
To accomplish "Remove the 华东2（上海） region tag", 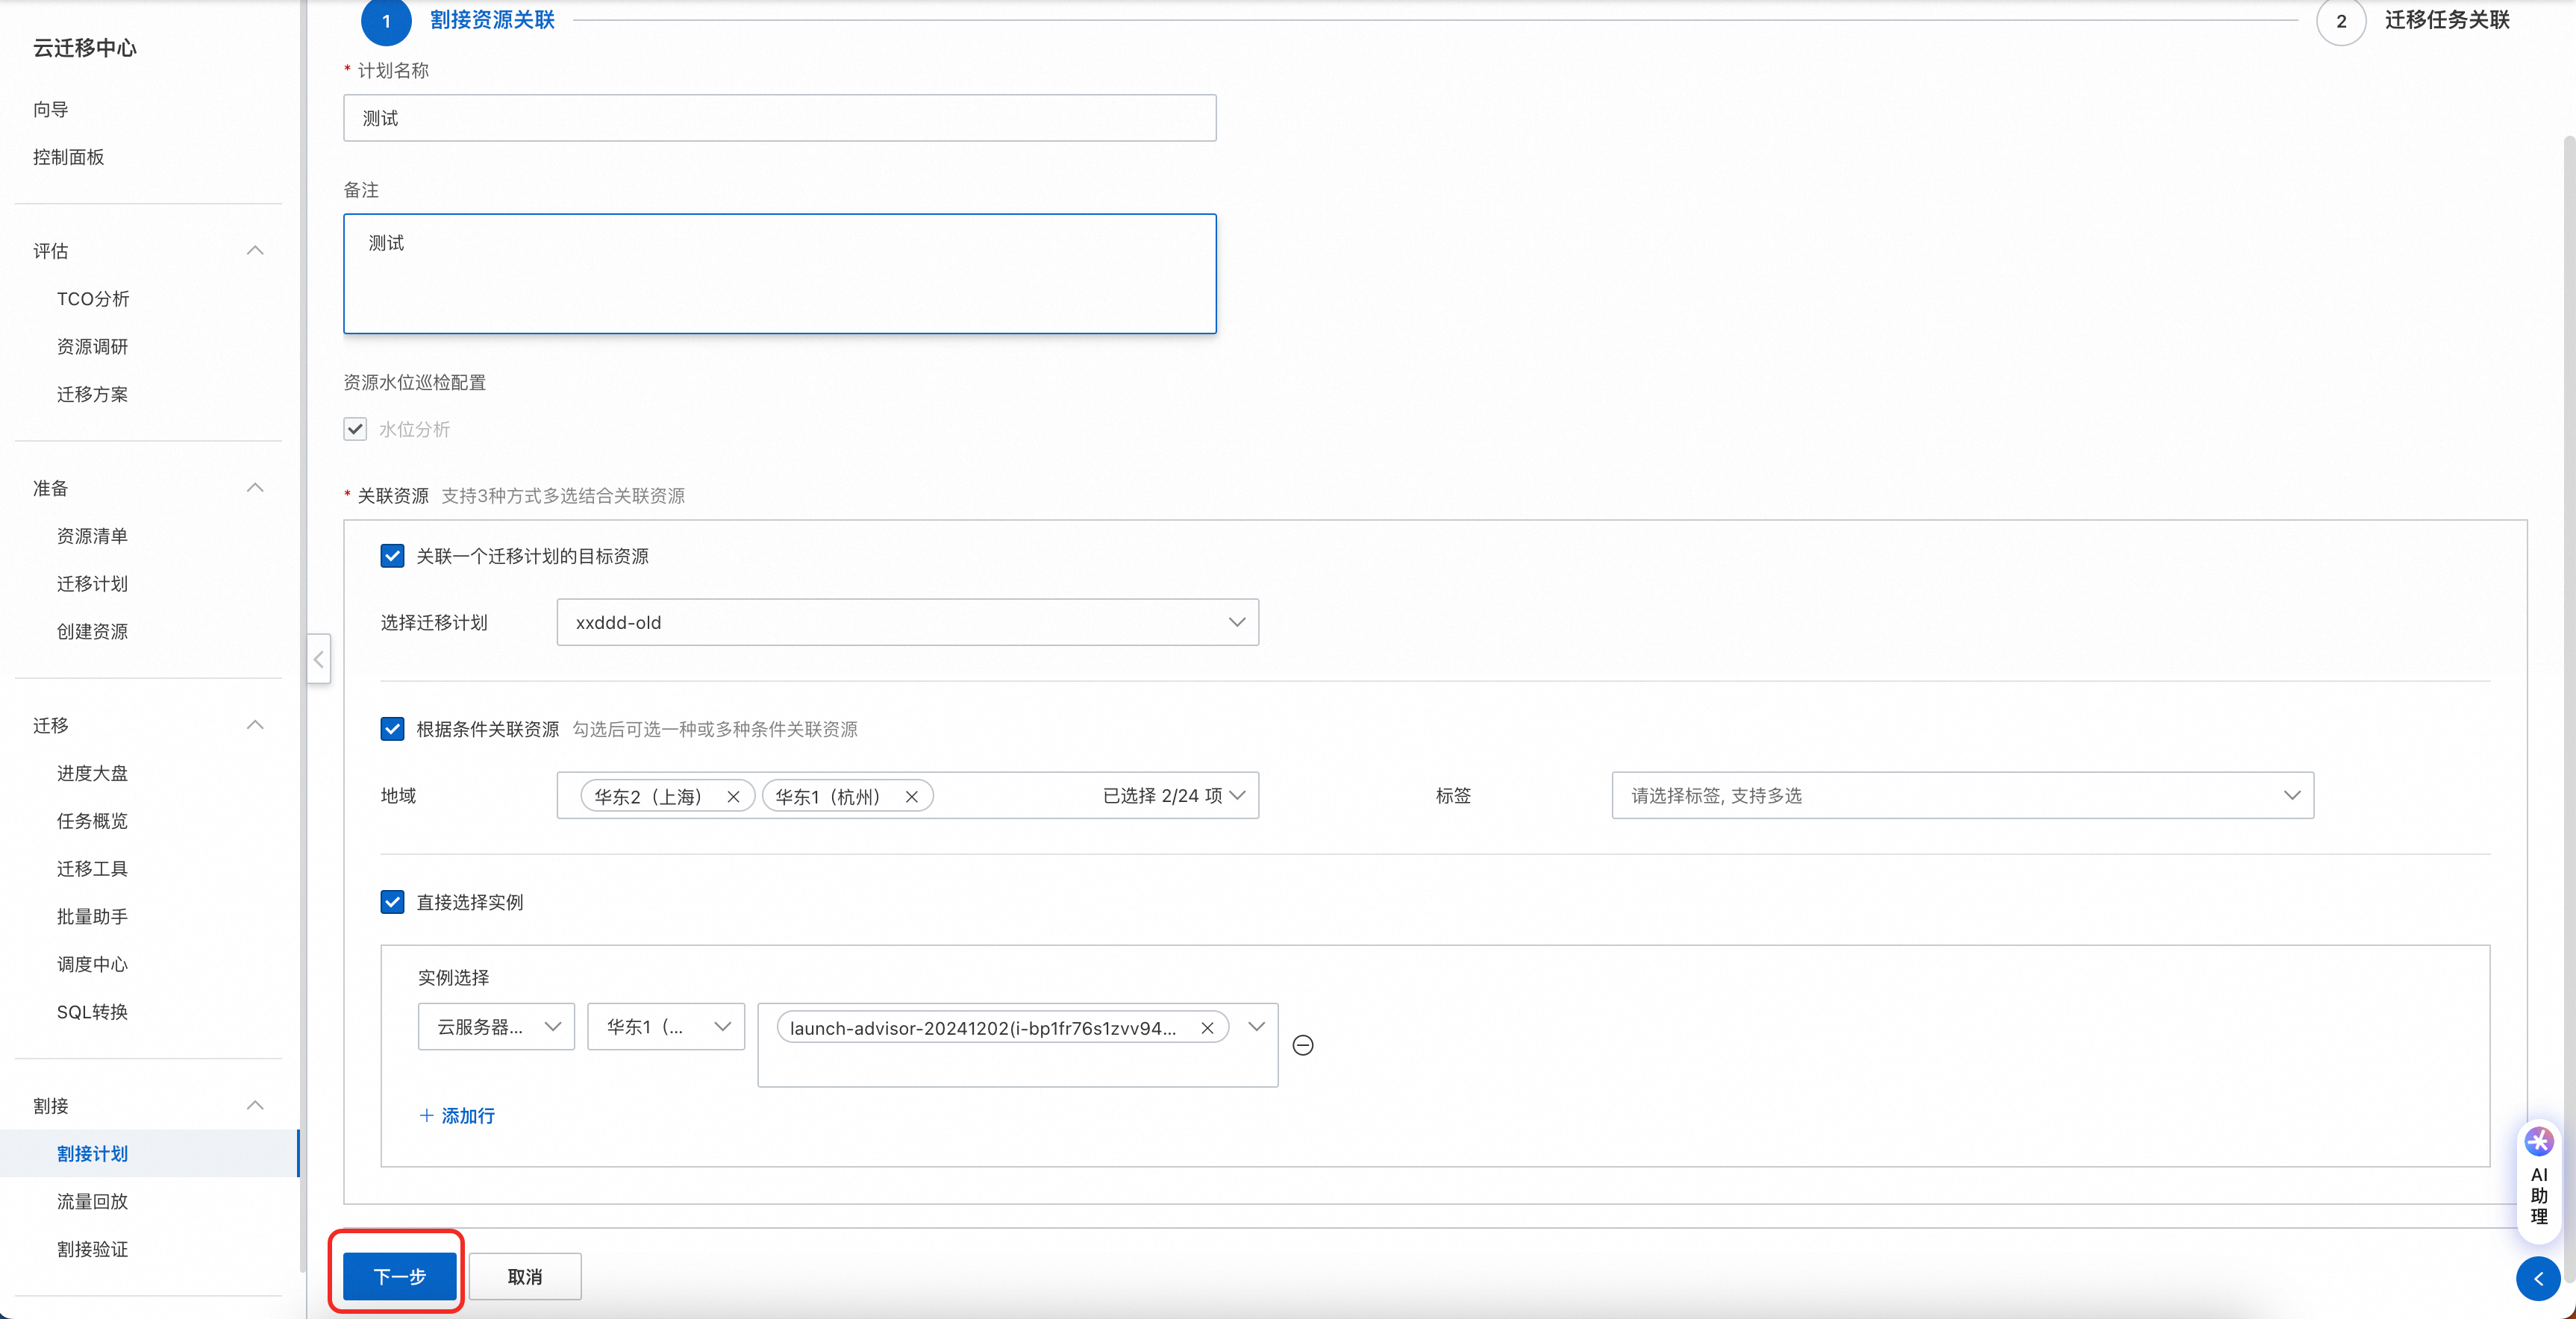I will tap(733, 797).
